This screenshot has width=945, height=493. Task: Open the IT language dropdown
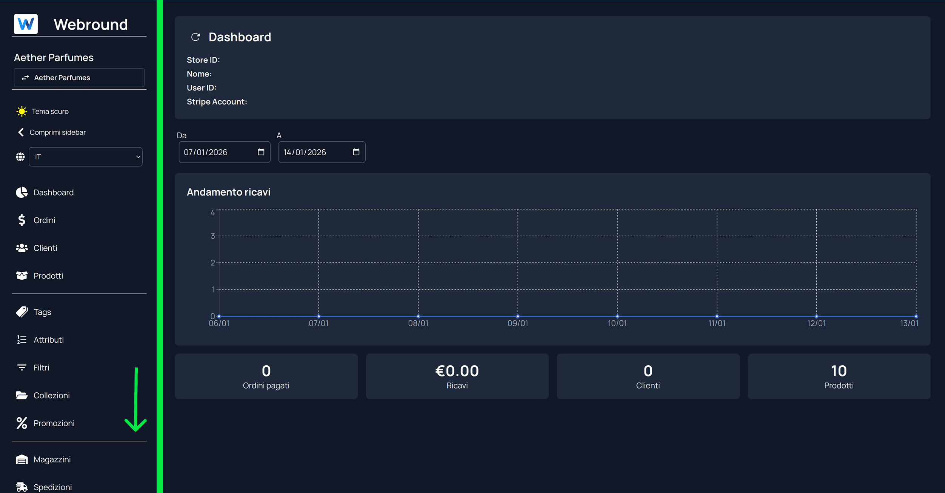86,157
